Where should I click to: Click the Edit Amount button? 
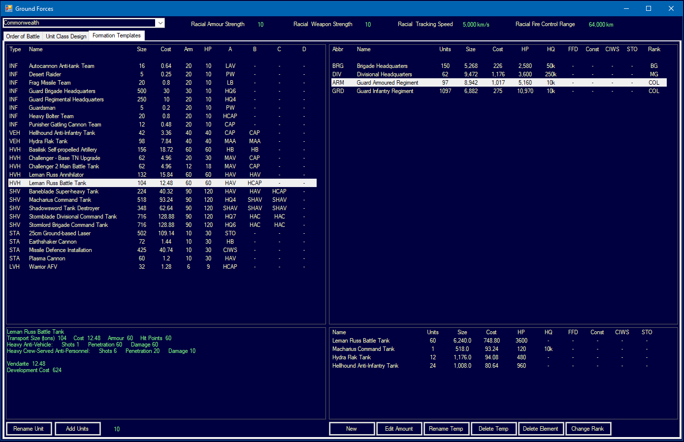coord(399,429)
